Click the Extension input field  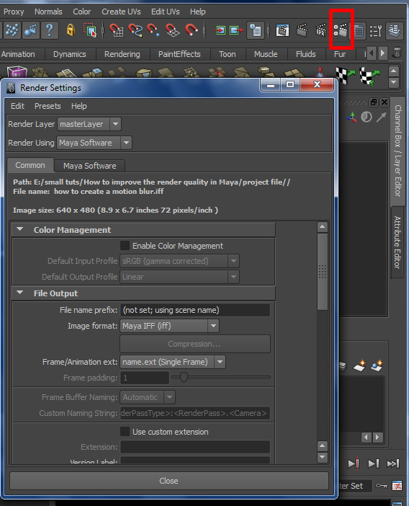[x=194, y=447]
